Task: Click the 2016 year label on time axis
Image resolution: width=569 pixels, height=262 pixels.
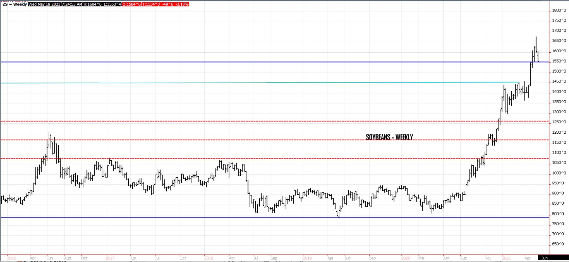Action: pyautogui.click(x=12, y=258)
